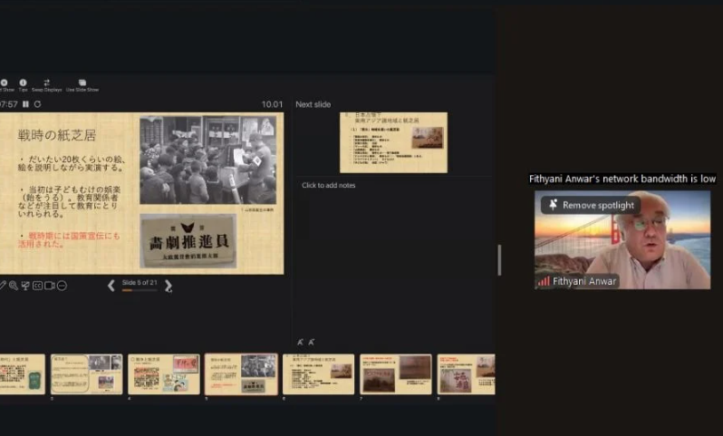Screen dimensions: 723x436
Task: Toggle closed captions (CC) button
Action: pos(37,286)
